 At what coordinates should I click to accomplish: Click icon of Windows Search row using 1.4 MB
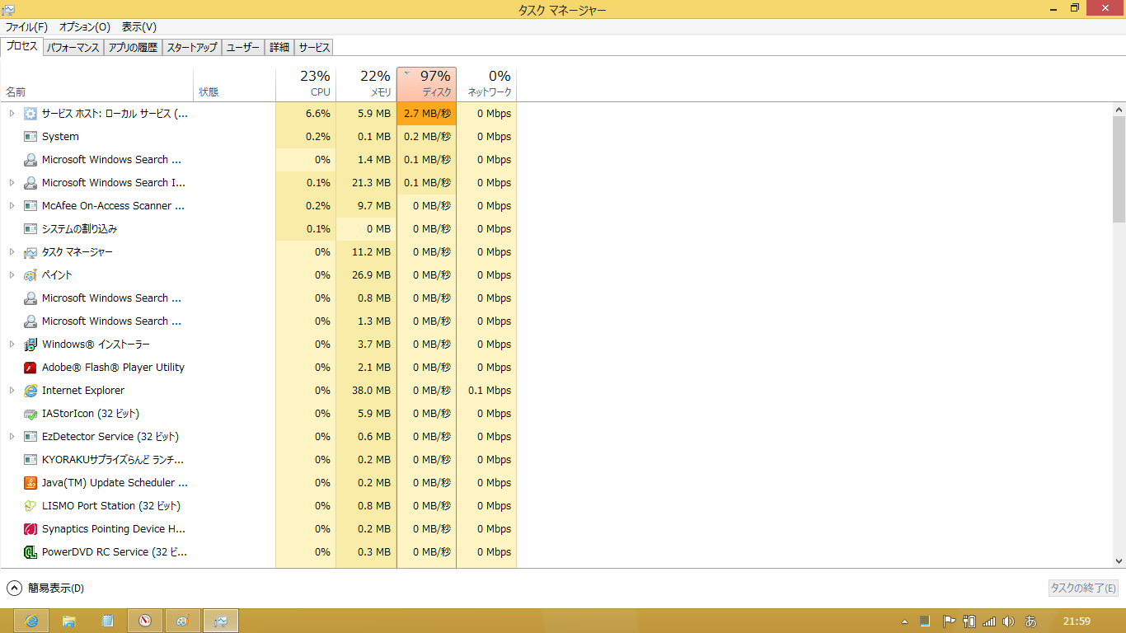pyautogui.click(x=30, y=160)
